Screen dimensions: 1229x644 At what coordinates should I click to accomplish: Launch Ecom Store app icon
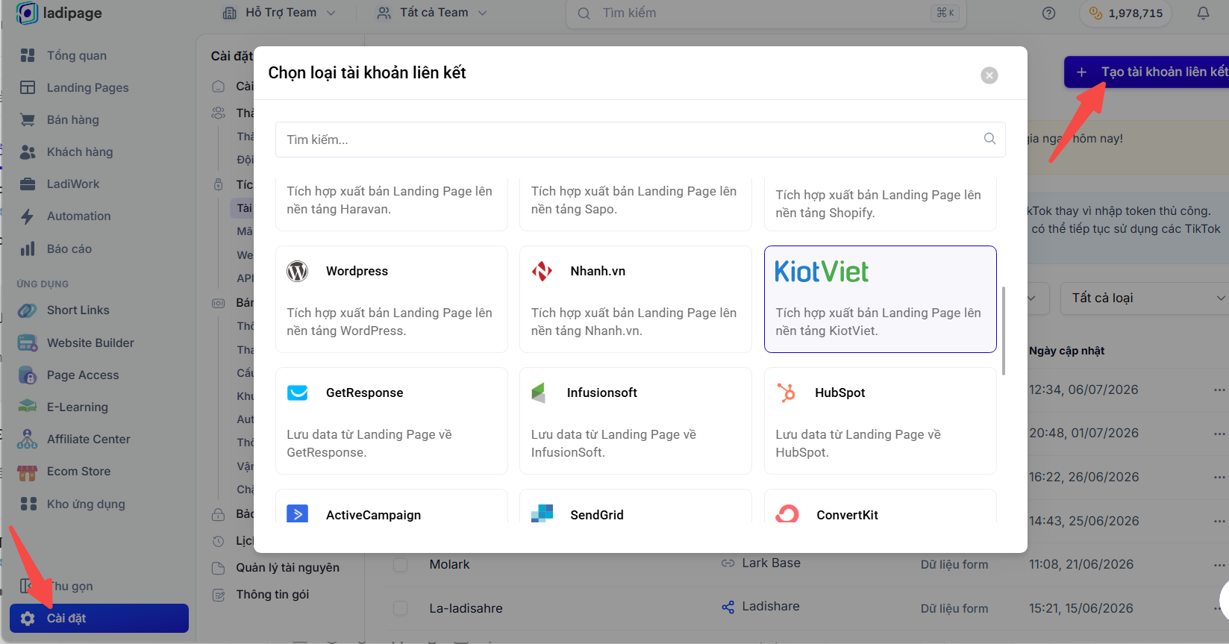[x=28, y=472]
